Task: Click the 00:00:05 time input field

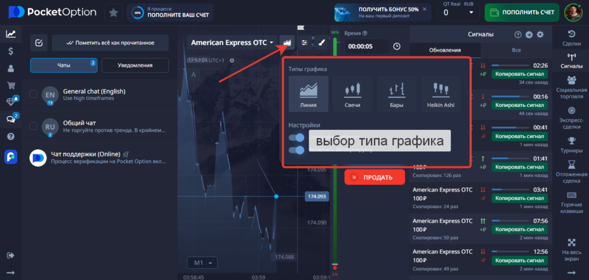Action: pyautogui.click(x=367, y=46)
